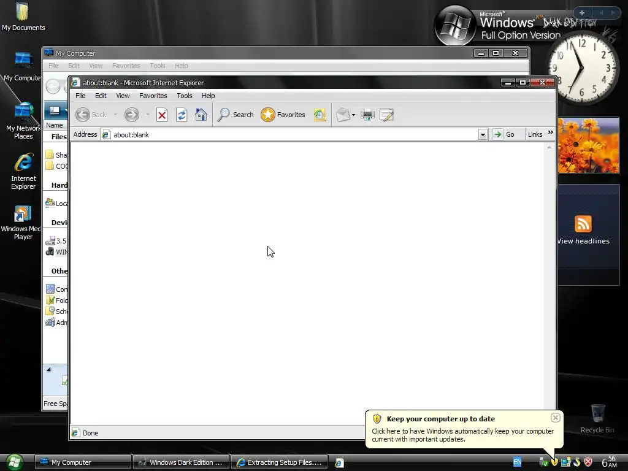Image resolution: width=628 pixels, height=471 pixels.
Task: Click View headlines text in feed gadget
Action: pos(583,241)
